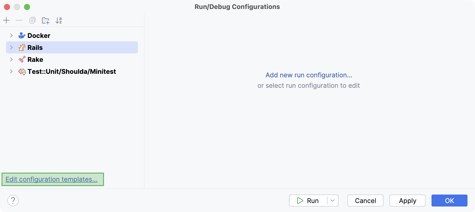Open the help question mark button
The height and width of the screenshot is (212, 475).
pos(13,201)
